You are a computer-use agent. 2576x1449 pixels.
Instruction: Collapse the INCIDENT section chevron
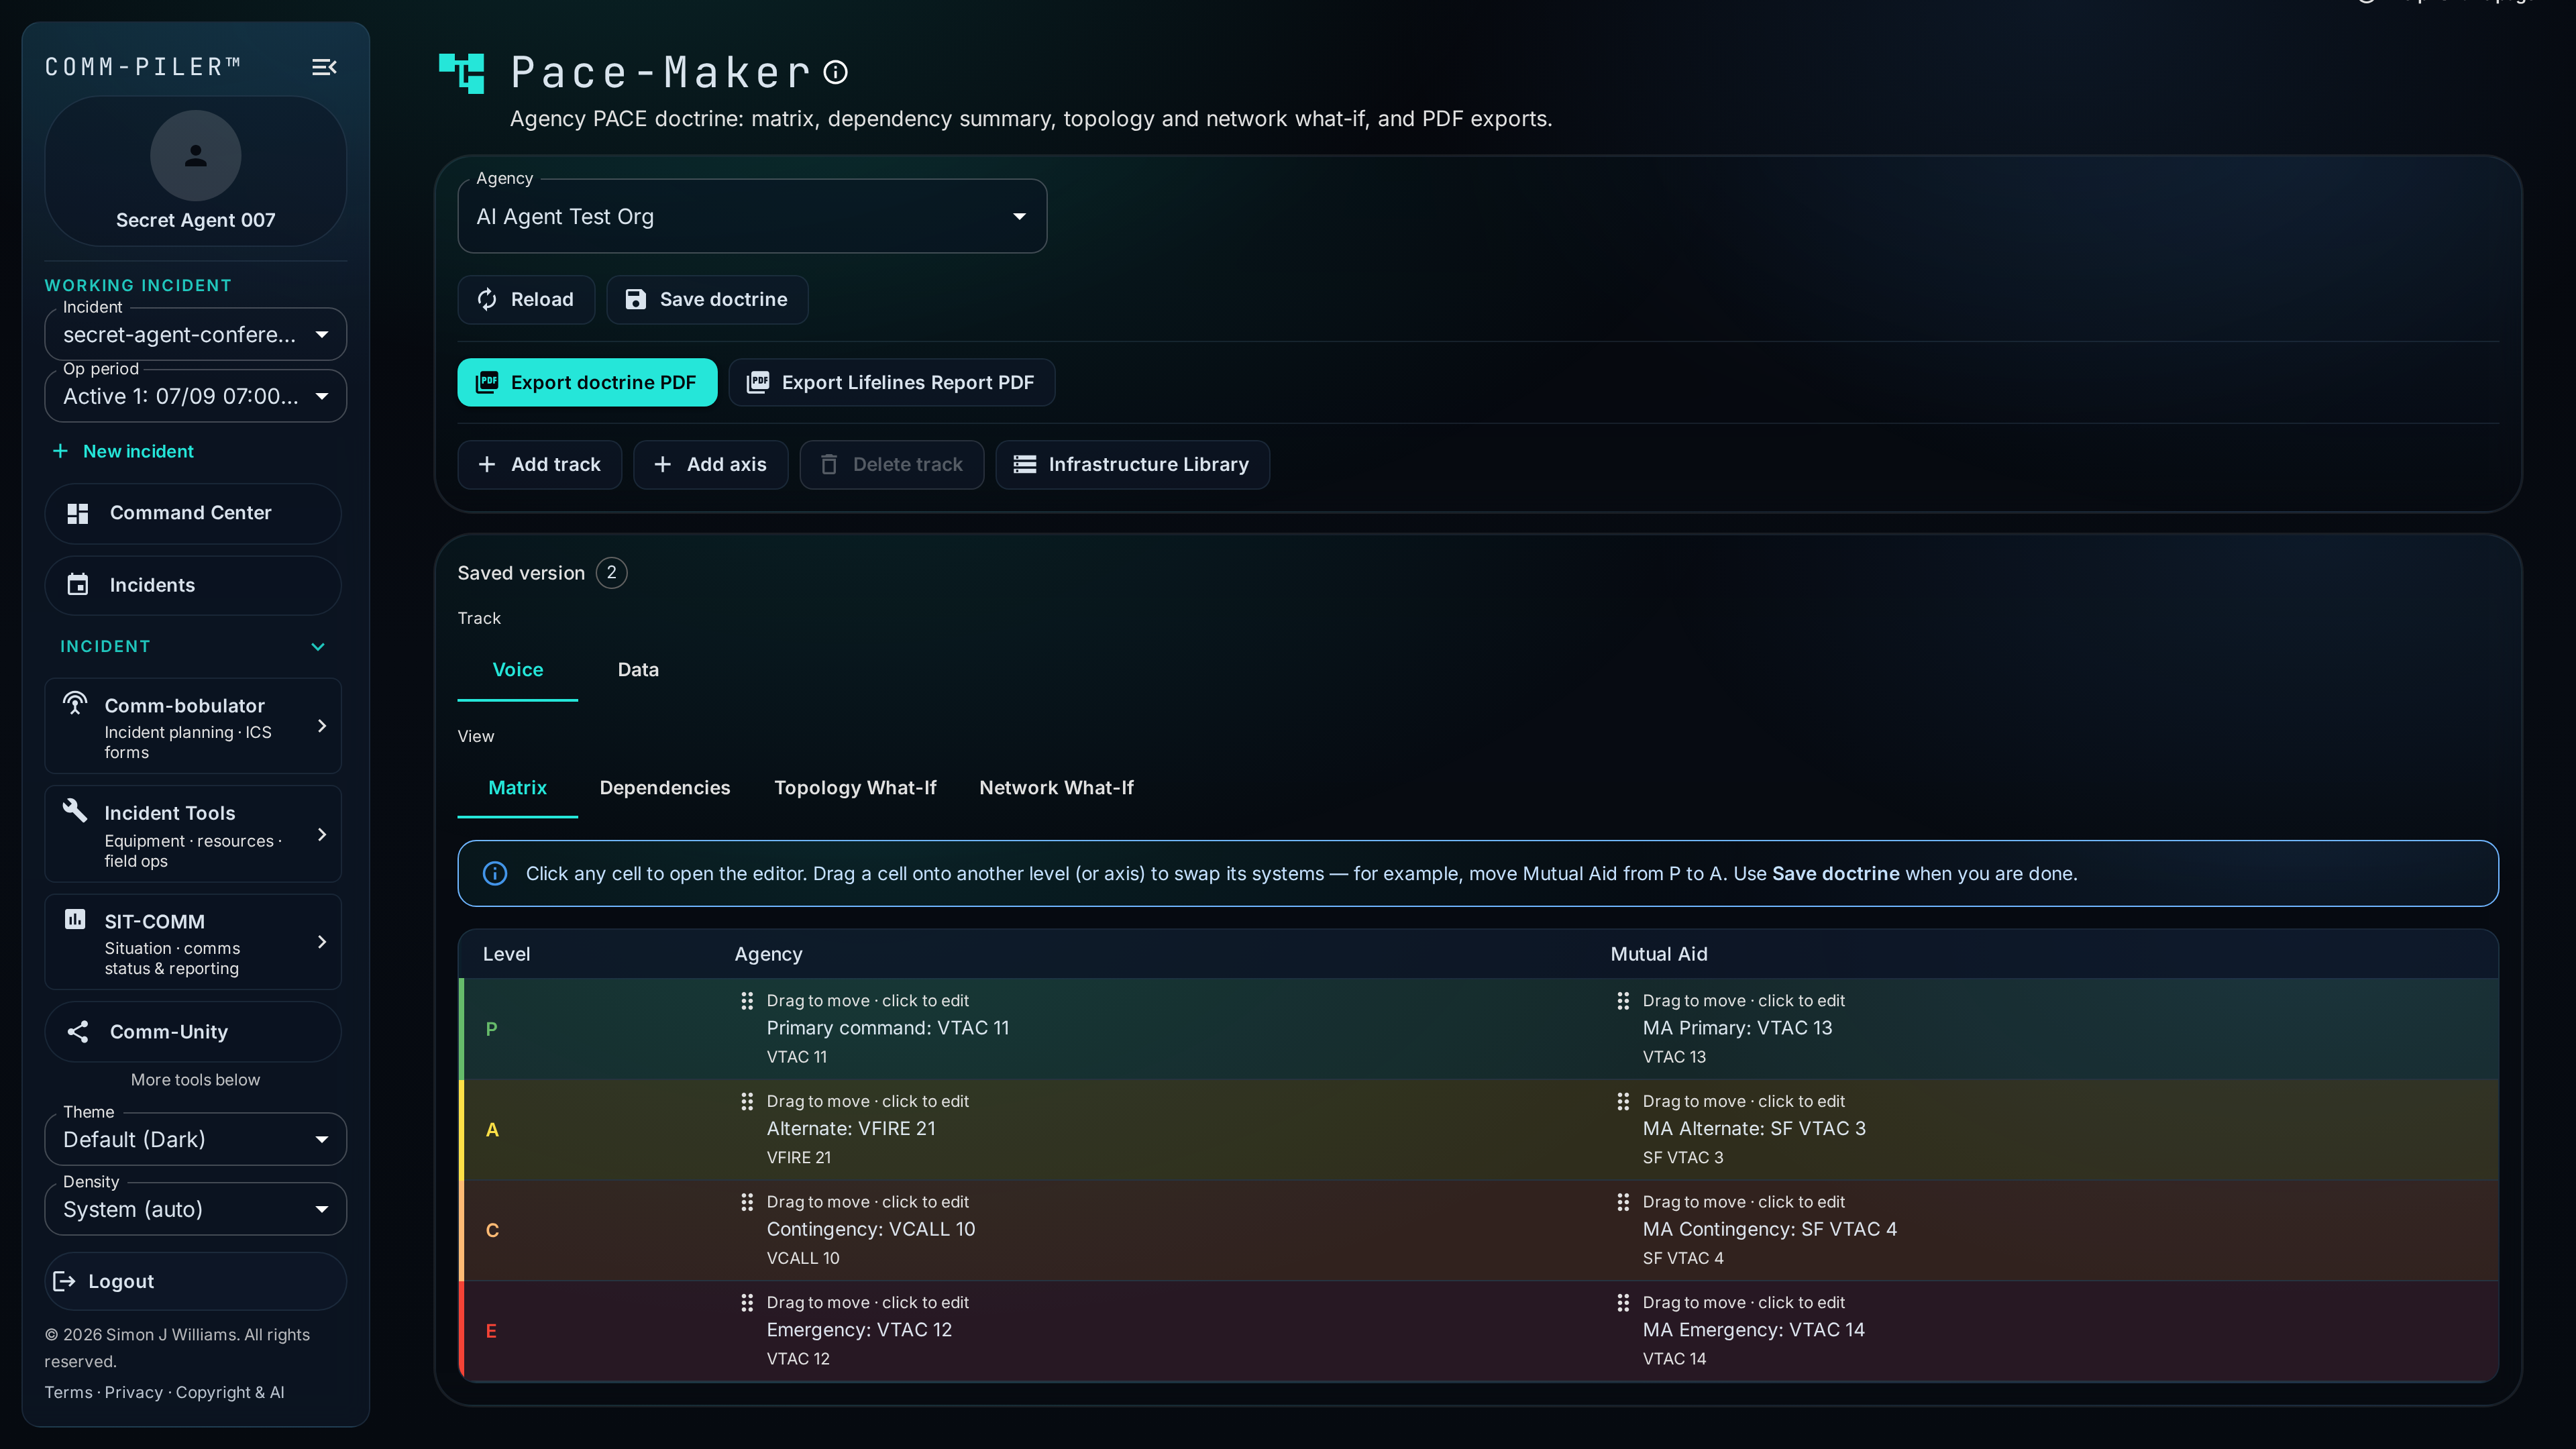pos(318,647)
